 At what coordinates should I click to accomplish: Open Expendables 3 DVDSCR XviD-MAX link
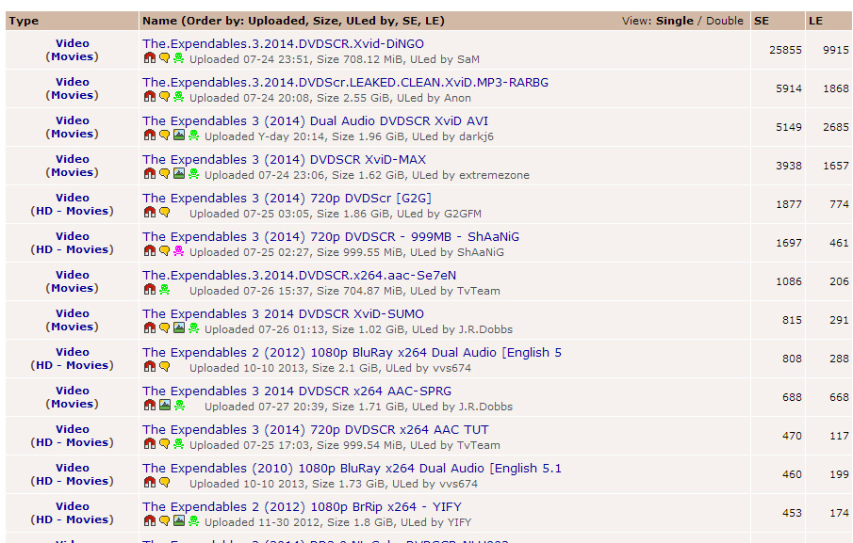[x=284, y=159]
